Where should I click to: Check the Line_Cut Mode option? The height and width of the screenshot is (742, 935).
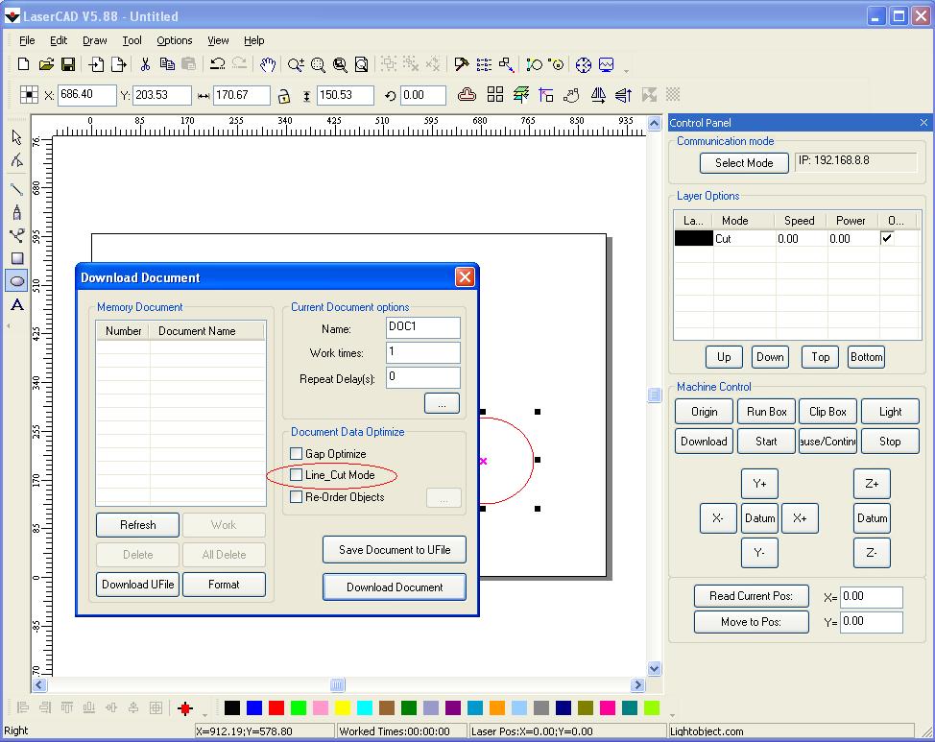[297, 475]
